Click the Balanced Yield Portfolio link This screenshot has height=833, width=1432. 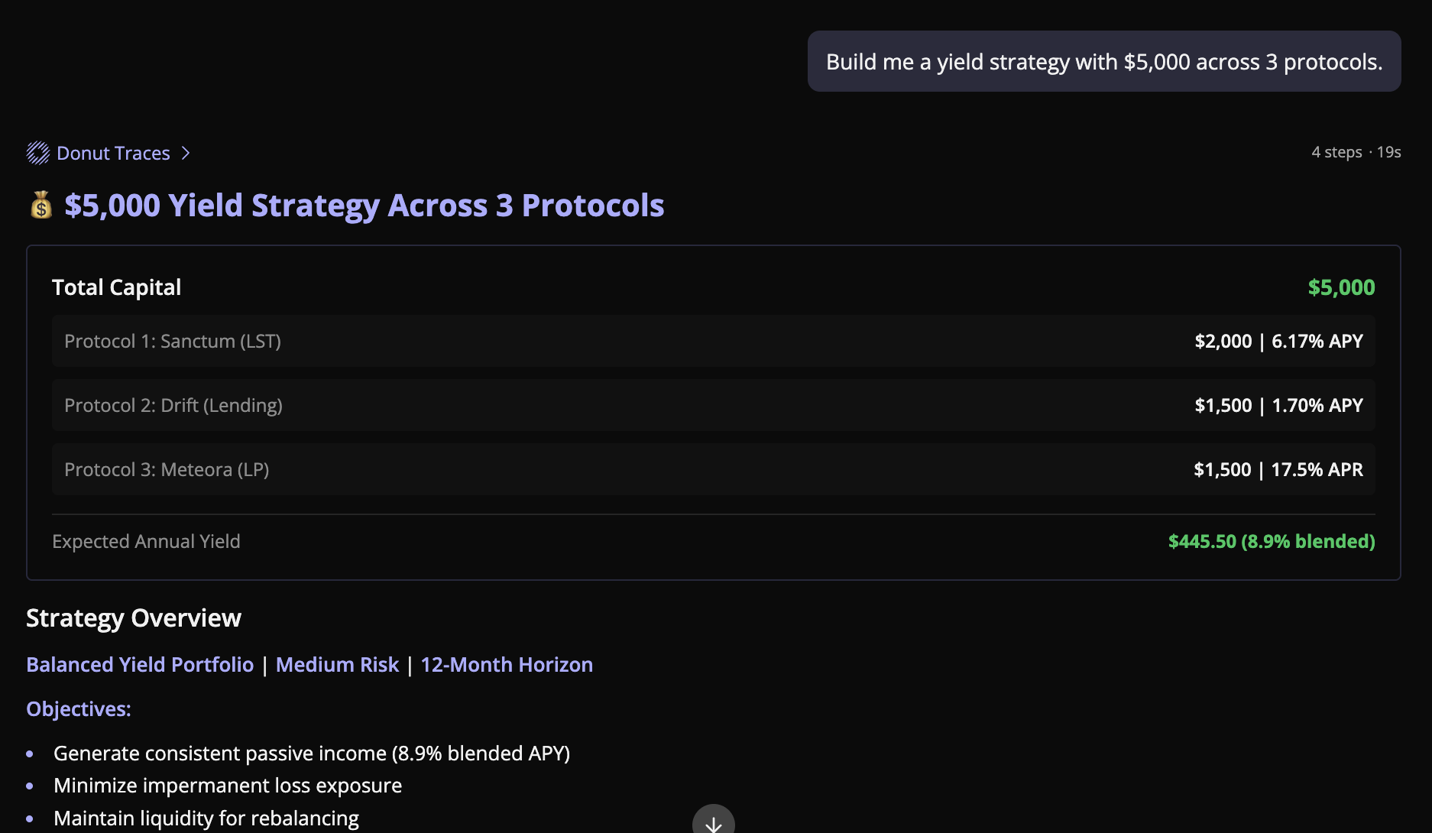[x=140, y=664]
